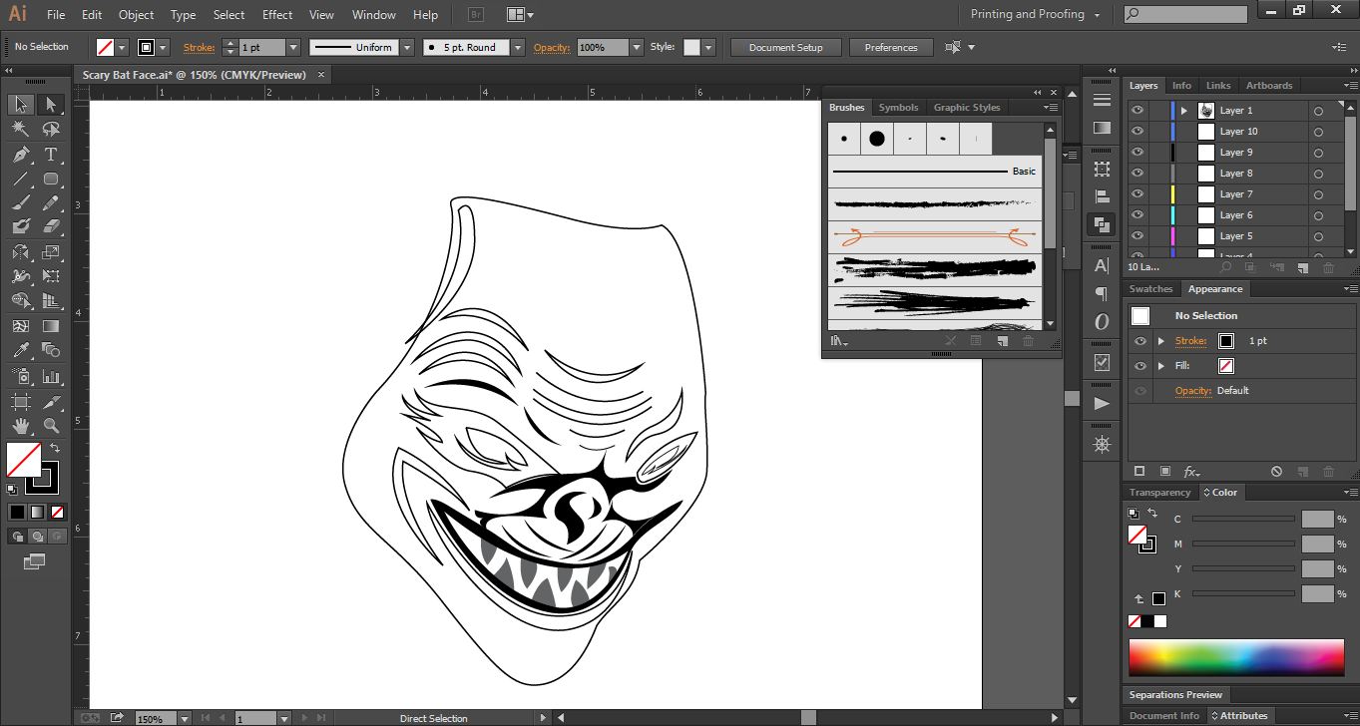1360x726 pixels.
Task: Choose the Direct Selection tool
Action: pyautogui.click(x=51, y=105)
